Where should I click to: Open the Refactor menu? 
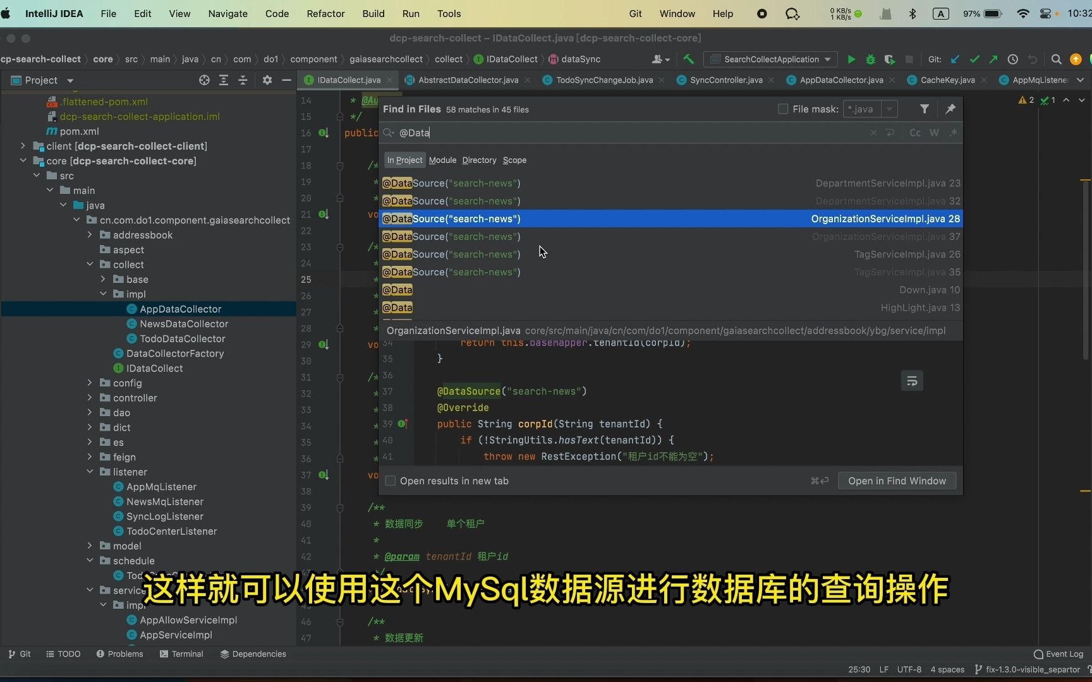(x=325, y=13)
